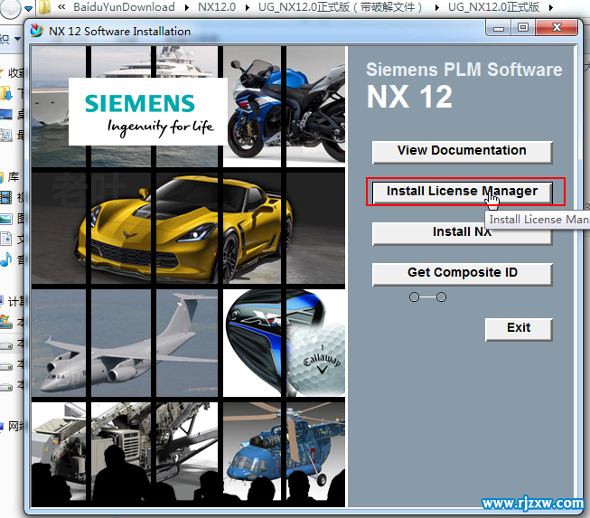Exit the NX 12 installer

tap(519, 329)
